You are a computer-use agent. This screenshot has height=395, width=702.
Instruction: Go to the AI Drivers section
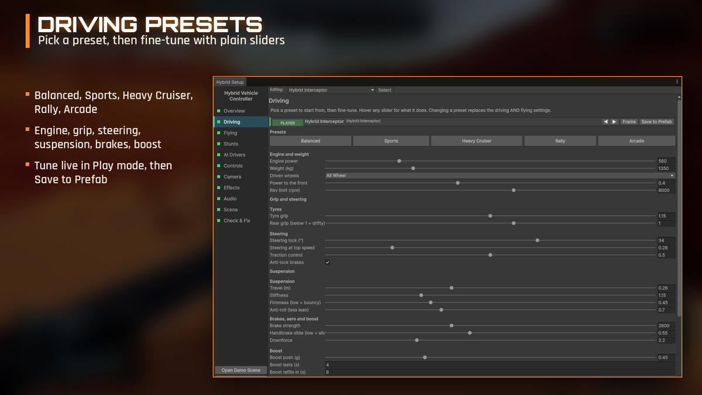(x=240, y=155)
